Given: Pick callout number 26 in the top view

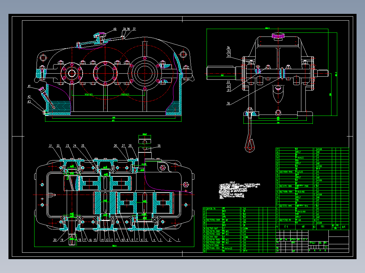Looking at the screenshot, I should (115, 146).
